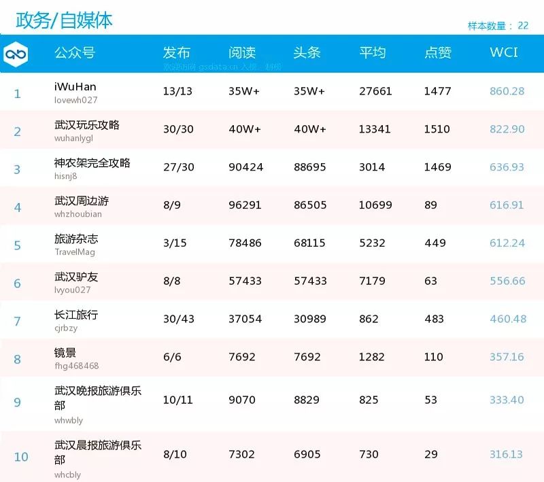Image resolution: width=544 pixels, height=482 pixels.
Task: Click the gsdata logo icon in table header
Action: pos(18,53)
